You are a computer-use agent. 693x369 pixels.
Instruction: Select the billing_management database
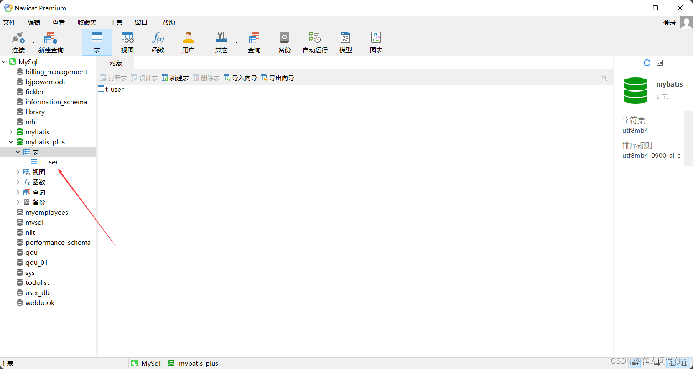point(56,72)
